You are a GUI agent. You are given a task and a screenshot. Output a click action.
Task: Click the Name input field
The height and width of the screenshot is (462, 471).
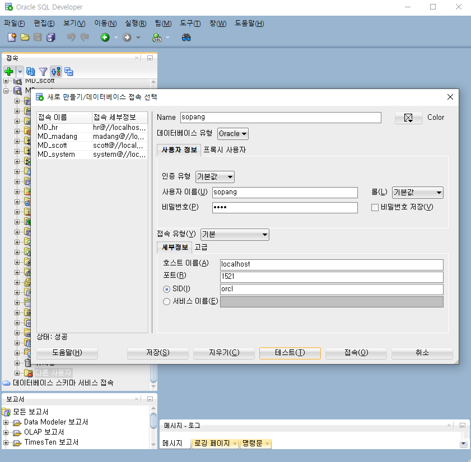pos(281,118)
